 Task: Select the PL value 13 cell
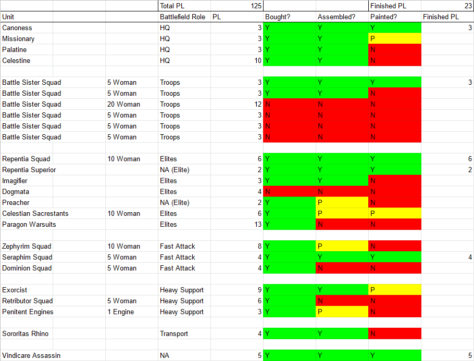point(237,225)
